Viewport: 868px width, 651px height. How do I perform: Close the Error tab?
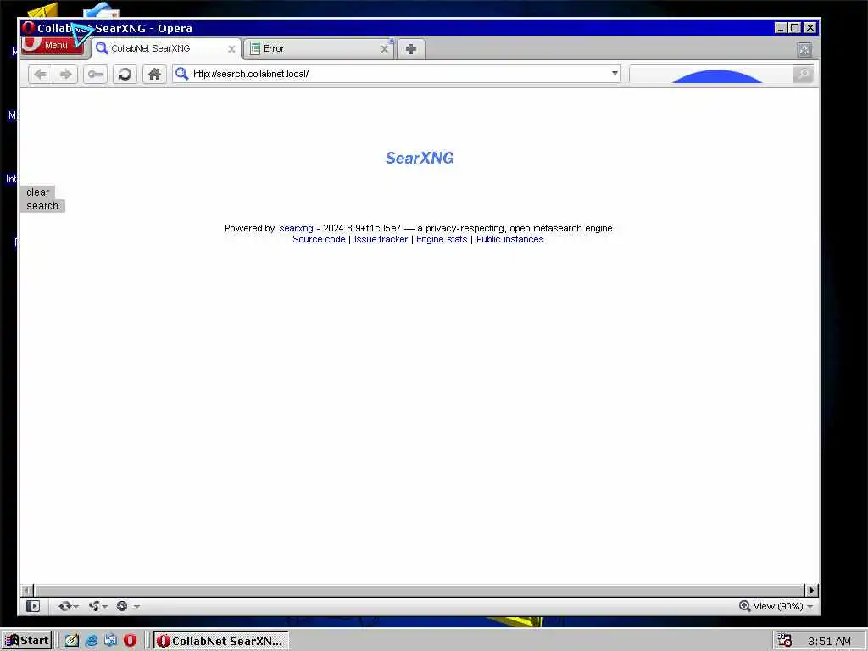coord(384,49)
